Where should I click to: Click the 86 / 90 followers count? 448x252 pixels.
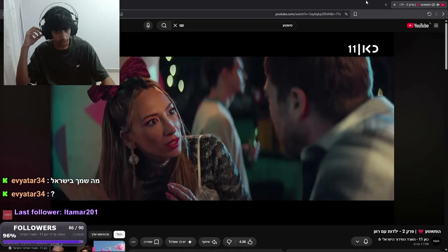coord(76,228)
